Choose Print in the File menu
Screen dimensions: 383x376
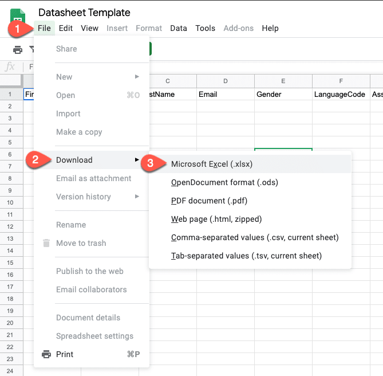[92, 354]
